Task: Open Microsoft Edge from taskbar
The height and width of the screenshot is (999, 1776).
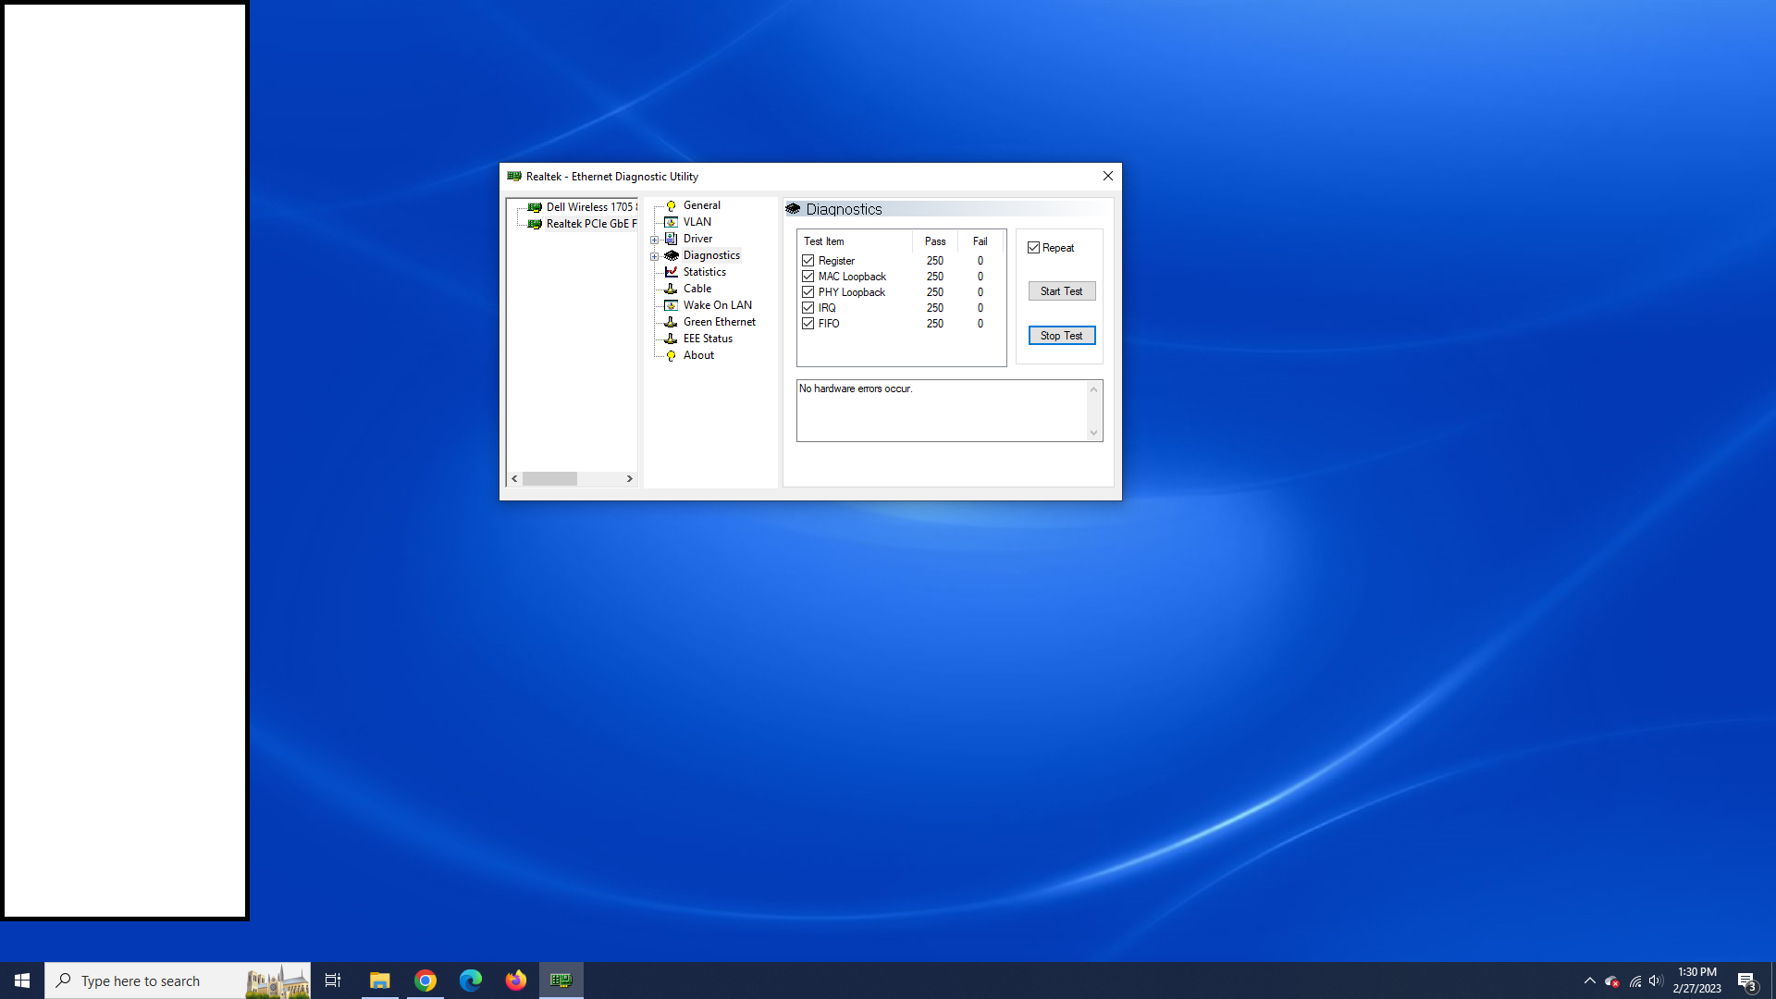Action: (470, 980)
